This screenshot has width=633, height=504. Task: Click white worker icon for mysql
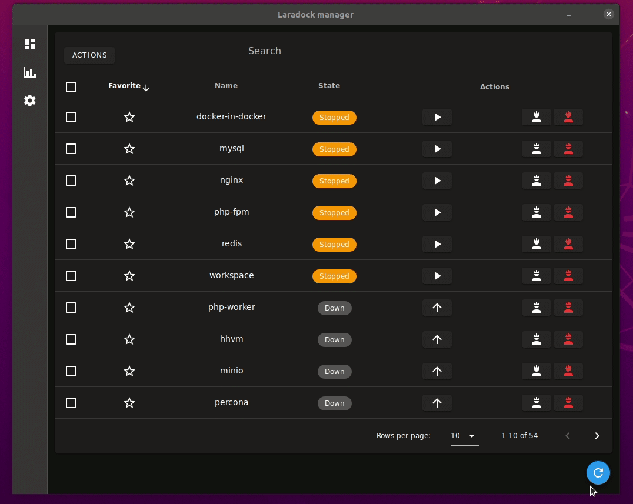pos(537,149)
